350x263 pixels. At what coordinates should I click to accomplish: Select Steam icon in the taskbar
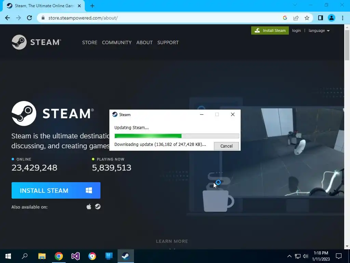point(126,256)
